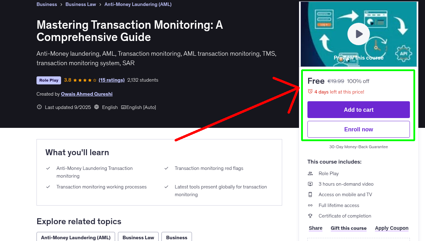Click the alarm clock icon beside days left

tap(310, 91)
